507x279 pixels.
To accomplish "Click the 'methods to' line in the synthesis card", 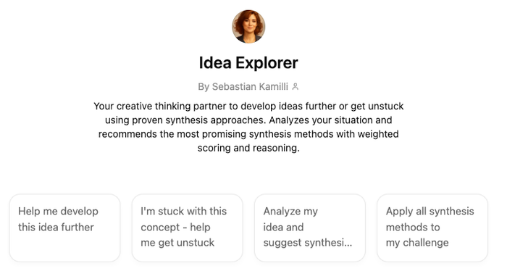I will point(413,227).
